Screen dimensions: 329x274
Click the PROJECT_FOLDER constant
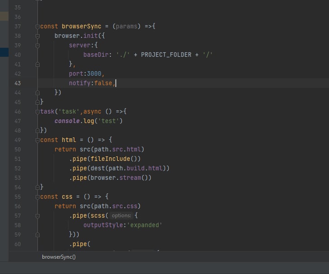coord(166,55)
